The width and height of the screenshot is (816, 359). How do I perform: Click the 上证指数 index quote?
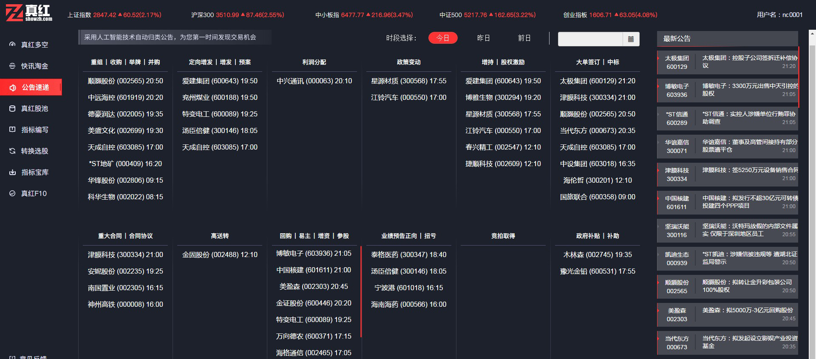point(114,15)
